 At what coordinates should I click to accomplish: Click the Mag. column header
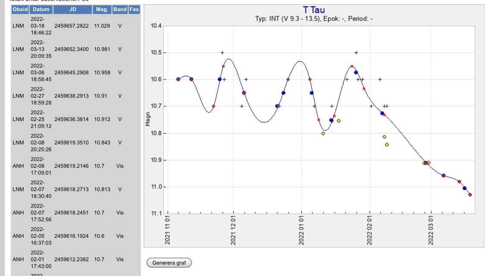coord(102,9)
